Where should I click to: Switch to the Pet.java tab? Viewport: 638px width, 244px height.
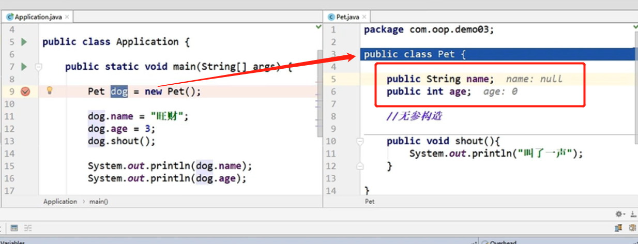click(346, 17)
